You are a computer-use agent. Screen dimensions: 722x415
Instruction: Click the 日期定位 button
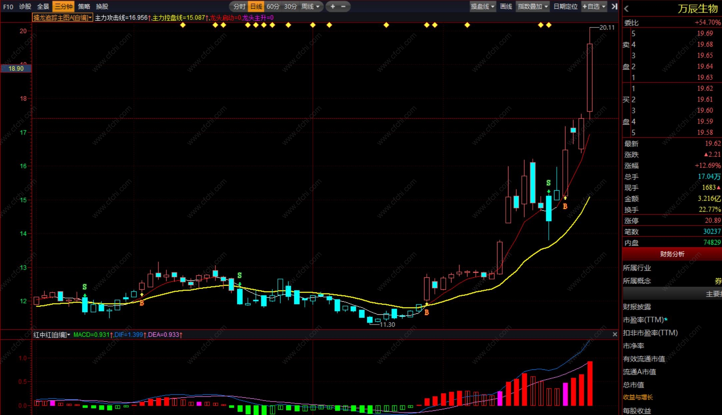565,6
